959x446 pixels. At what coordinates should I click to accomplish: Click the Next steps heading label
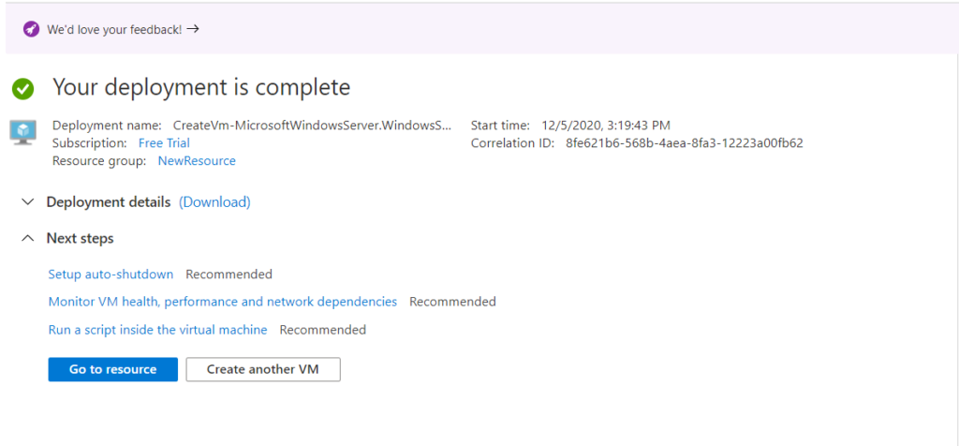click(x=81, y=239)
